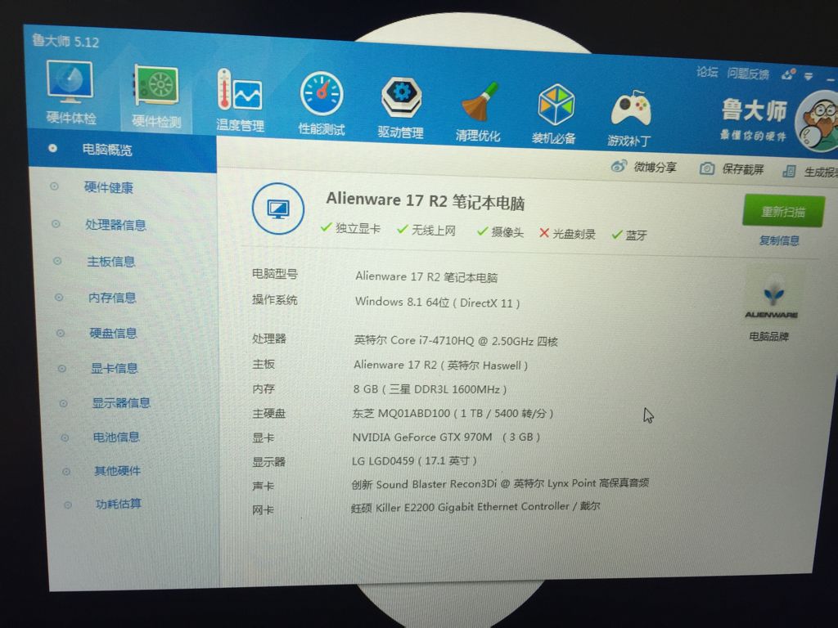
Task: Click the 复制信息 copy info link
Action: [779, 240]
